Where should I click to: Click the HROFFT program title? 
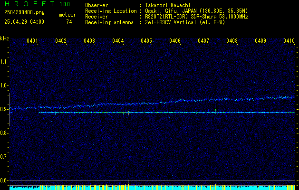[29, 4]
